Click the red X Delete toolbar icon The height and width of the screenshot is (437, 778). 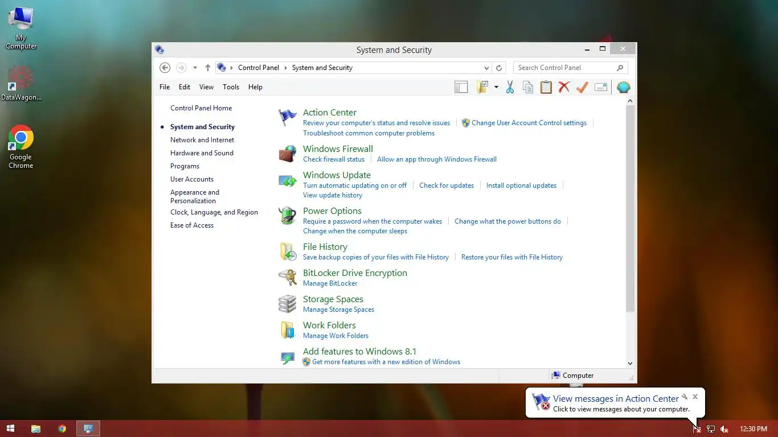click(x=564, y=87)
